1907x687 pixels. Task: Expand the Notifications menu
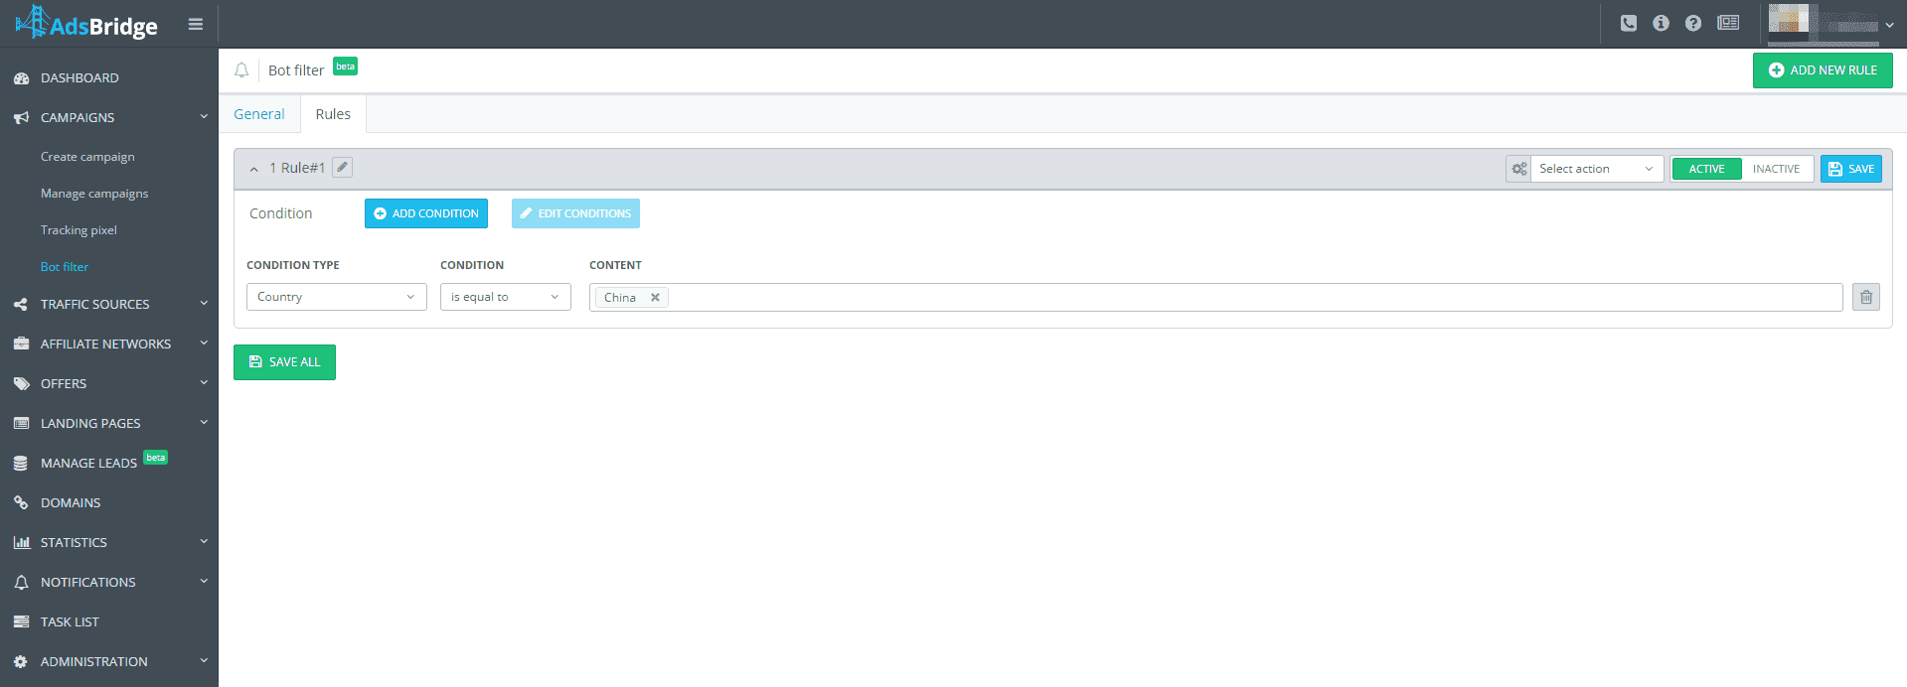[x=204, y=582]
